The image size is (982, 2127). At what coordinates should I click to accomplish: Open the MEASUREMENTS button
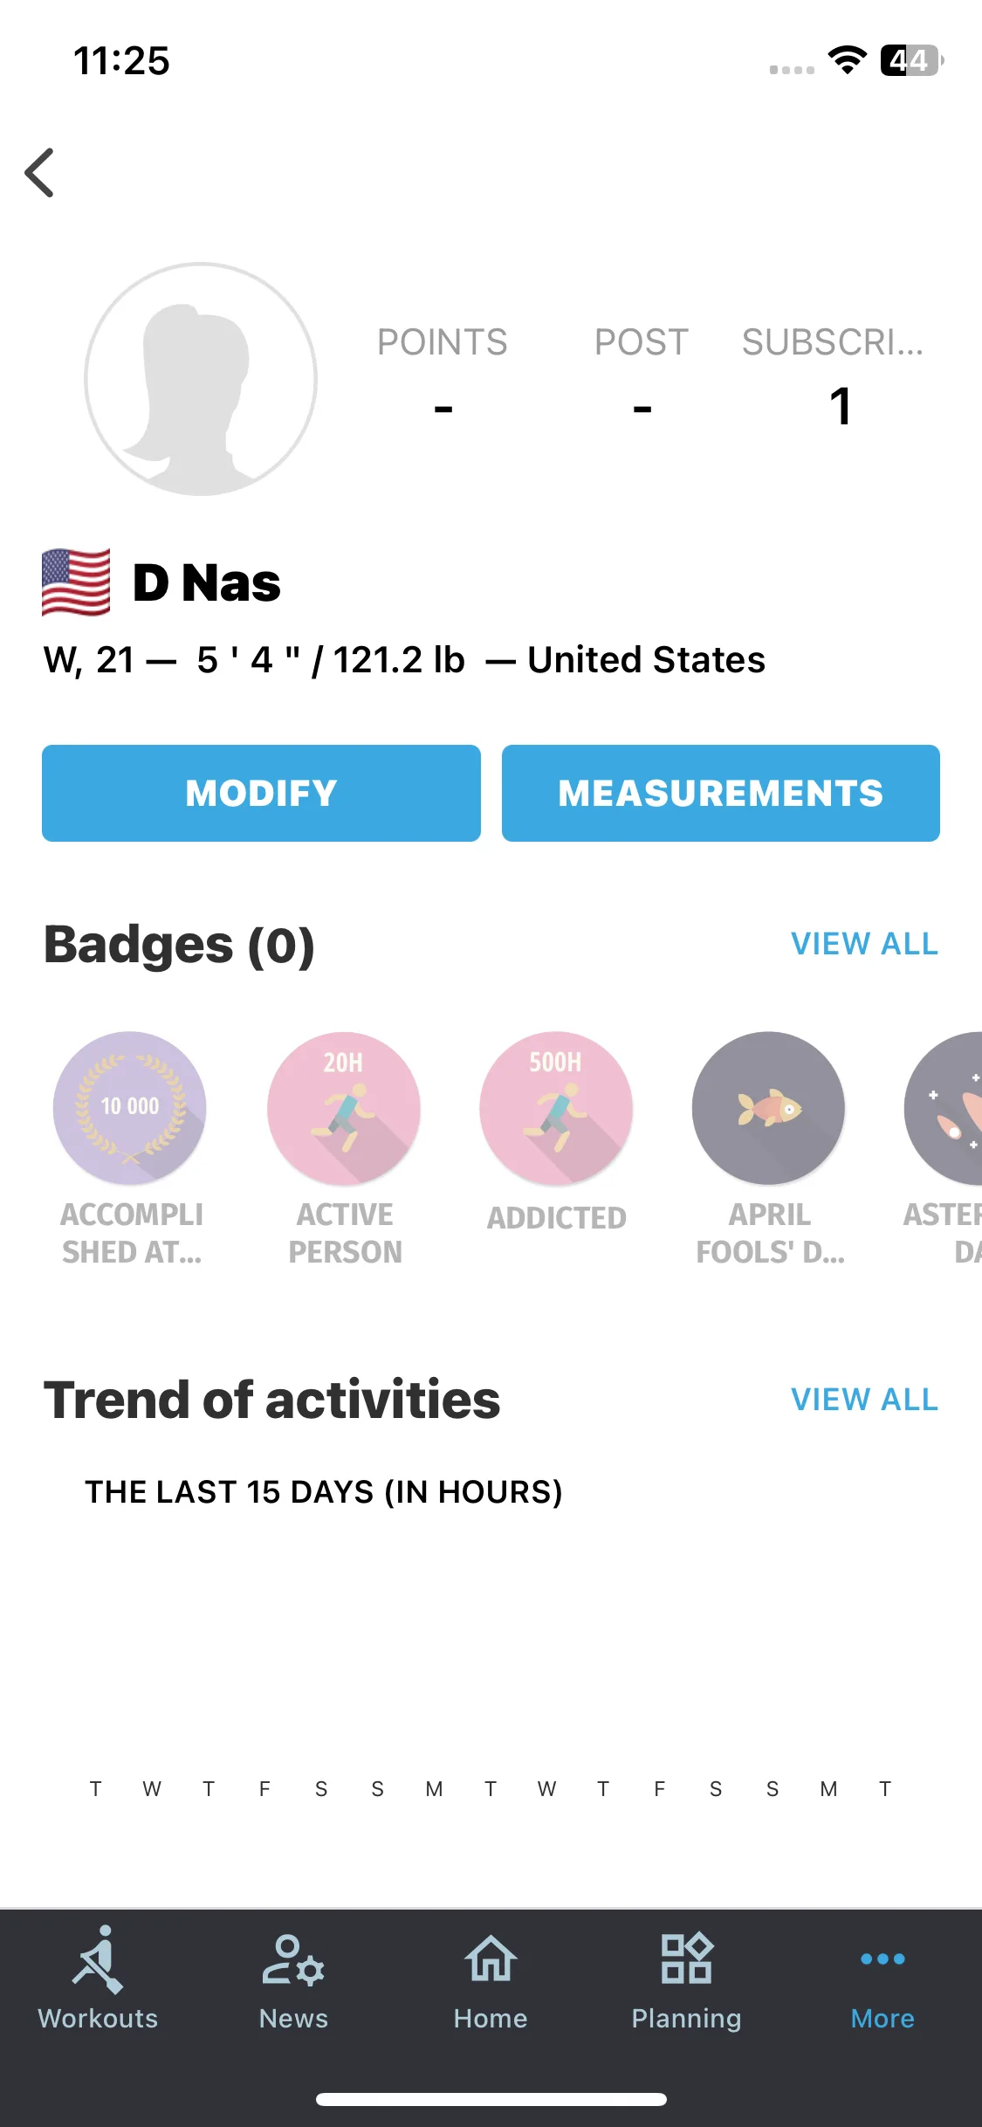pos(721,793)
